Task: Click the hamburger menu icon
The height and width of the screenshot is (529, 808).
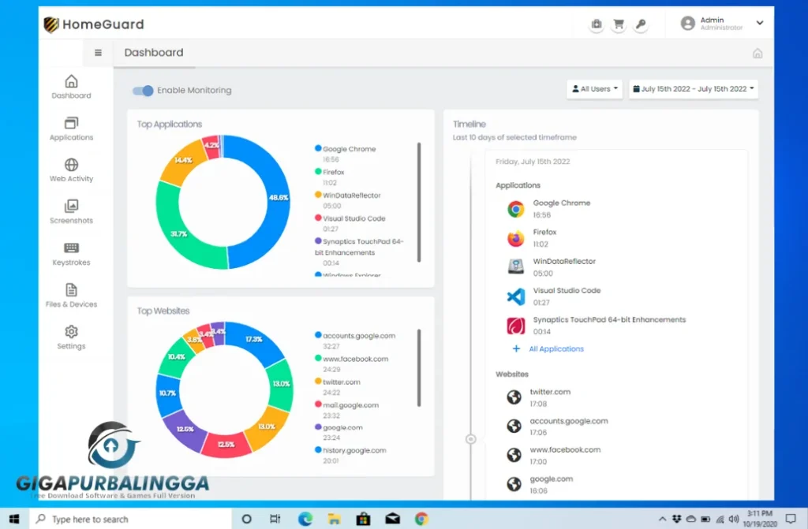Action: click(98, 53)
